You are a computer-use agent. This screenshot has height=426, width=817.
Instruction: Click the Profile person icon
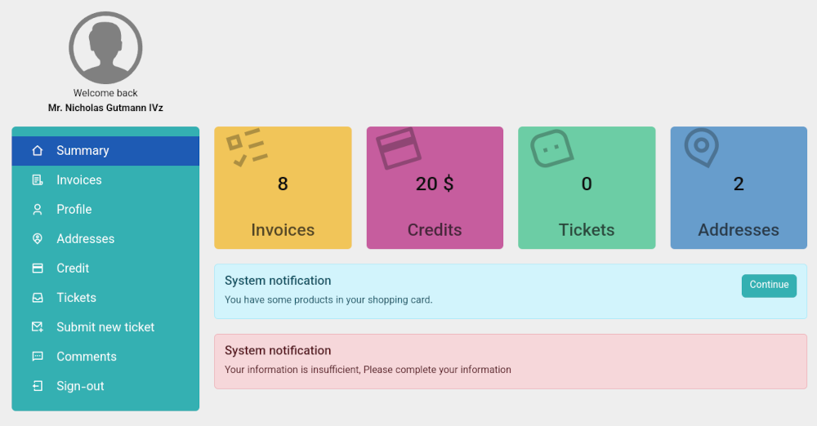pyautogui.click(x=38, y=210)
